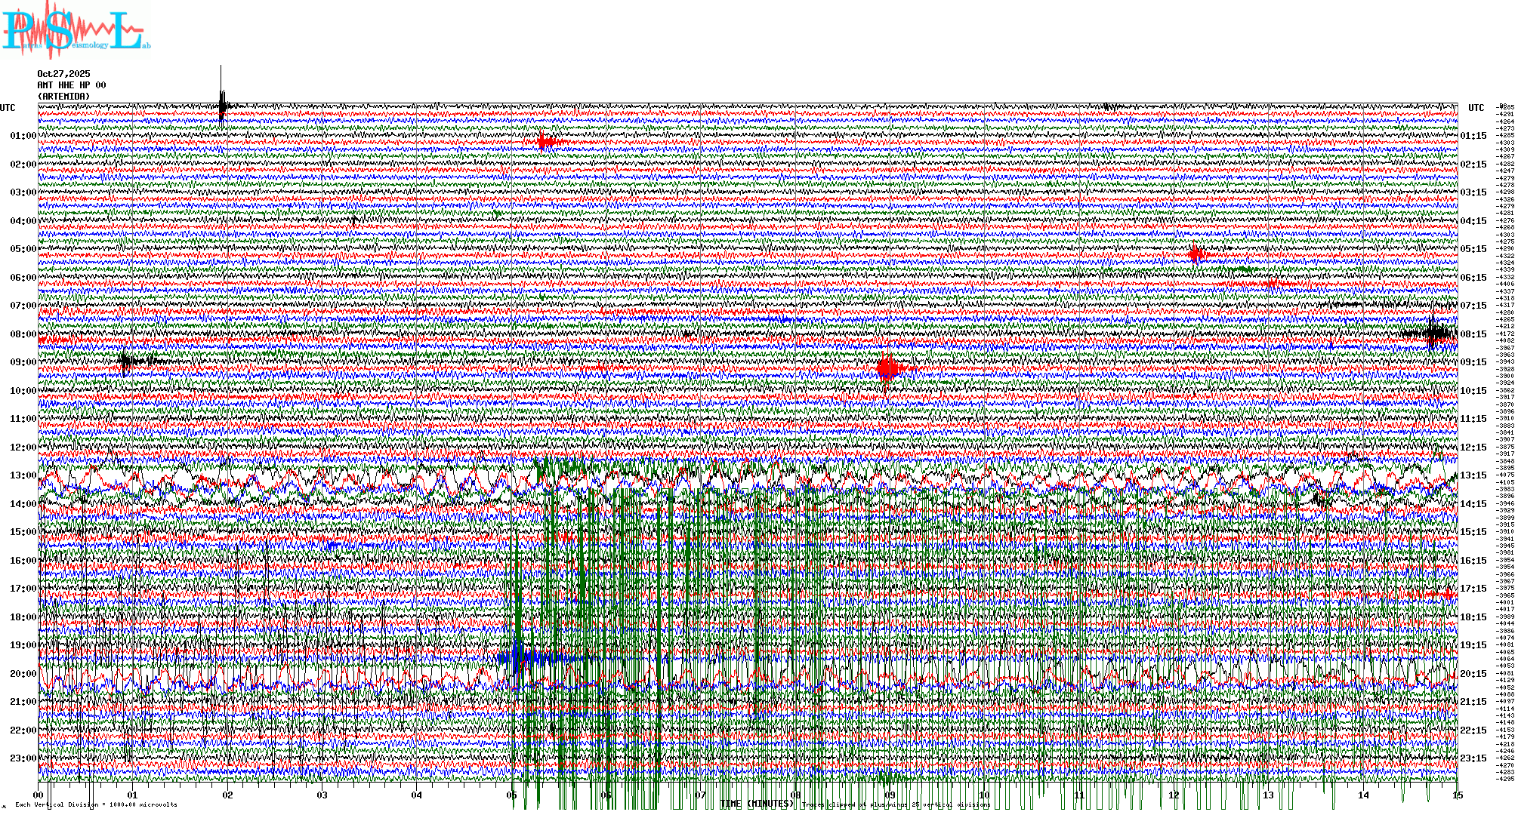
Task: Click the minute 04 tick label on the bottom axis
Action: [417, 795]
